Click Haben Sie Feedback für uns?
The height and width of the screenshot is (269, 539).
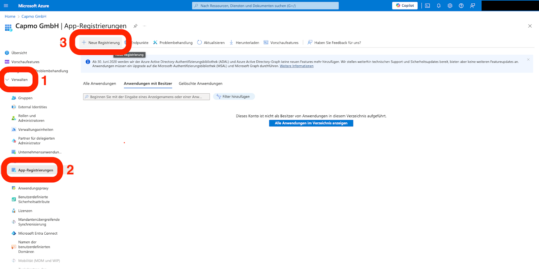coord(334,43)
